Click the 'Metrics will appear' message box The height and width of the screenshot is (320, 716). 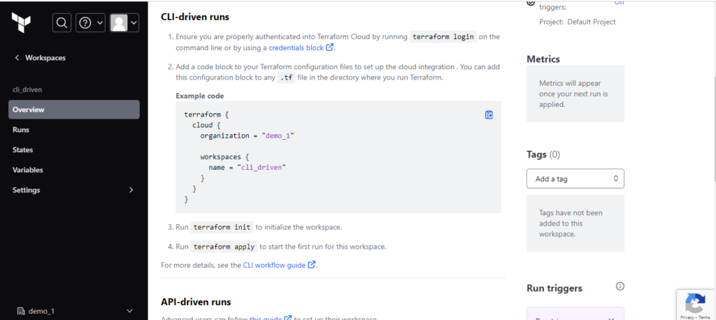coord(575,94)
